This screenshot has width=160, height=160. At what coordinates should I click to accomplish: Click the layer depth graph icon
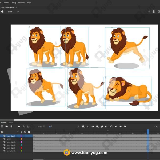tap(28, 126)
